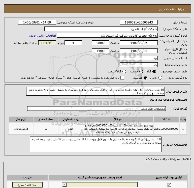Click the واحد شمارش column header

71,119
